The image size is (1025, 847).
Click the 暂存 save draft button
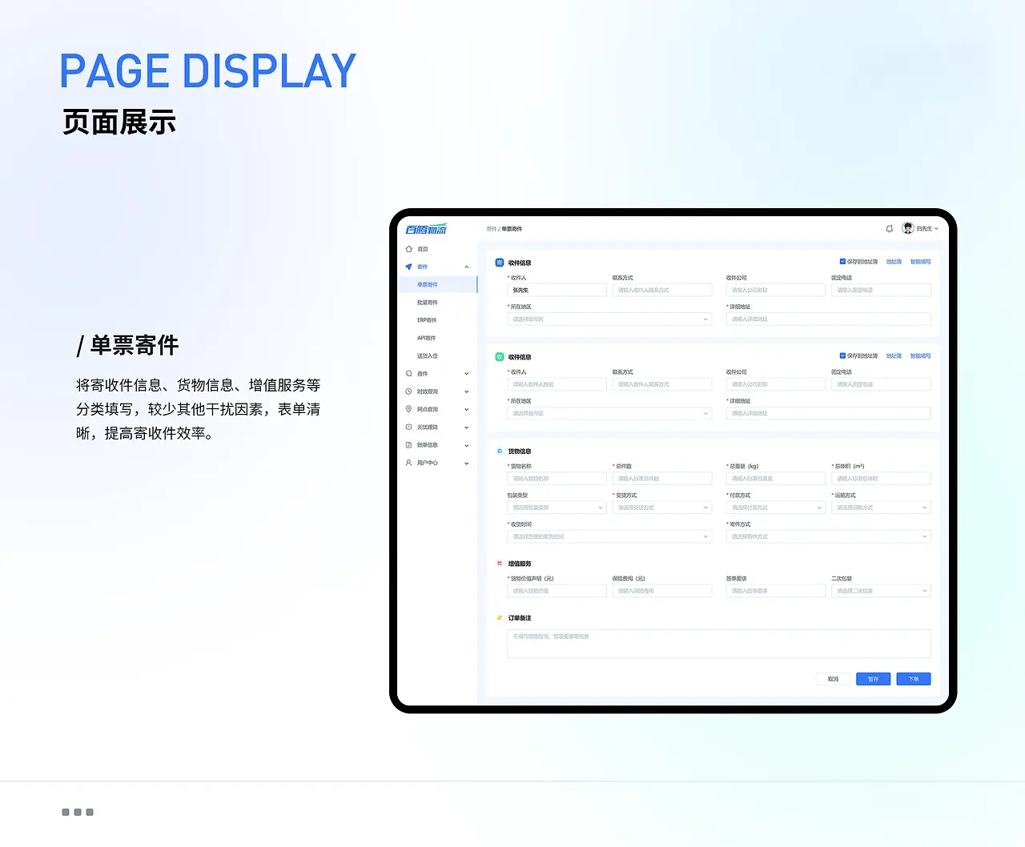tap(873, 679)
